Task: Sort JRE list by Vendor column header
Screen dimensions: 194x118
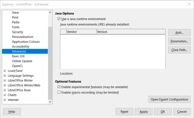Action: (x=81, y=32)
